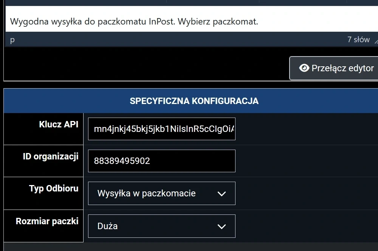
Task: Select the editor status bar
Action: tap(189, 40)
